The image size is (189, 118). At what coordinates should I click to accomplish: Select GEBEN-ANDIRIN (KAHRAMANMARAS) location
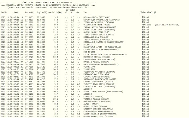coord(100,114)
